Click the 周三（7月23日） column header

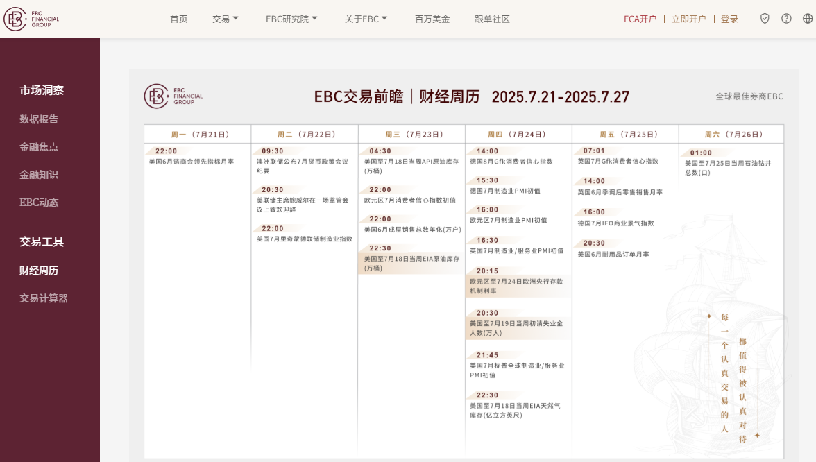click(x=414, y=135)
